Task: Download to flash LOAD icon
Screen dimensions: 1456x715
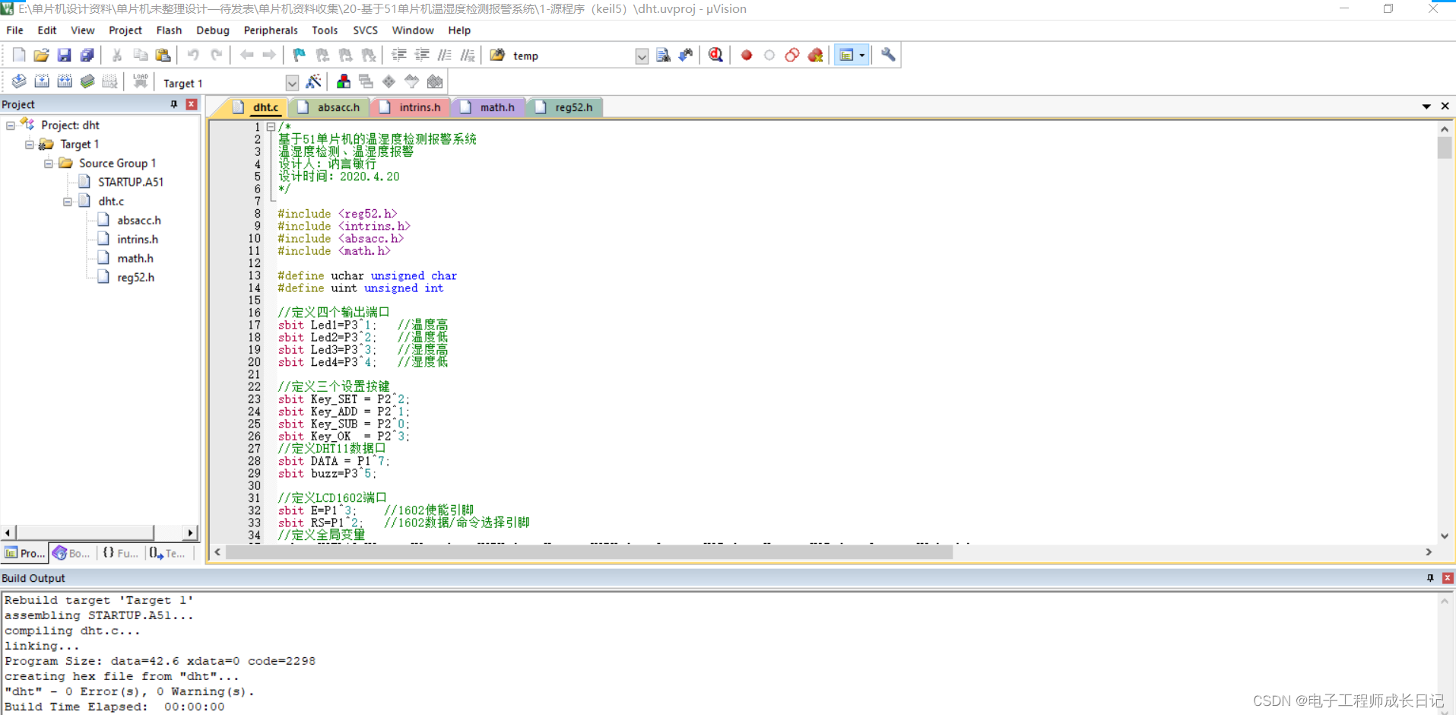Action: [x=141, y=82]
